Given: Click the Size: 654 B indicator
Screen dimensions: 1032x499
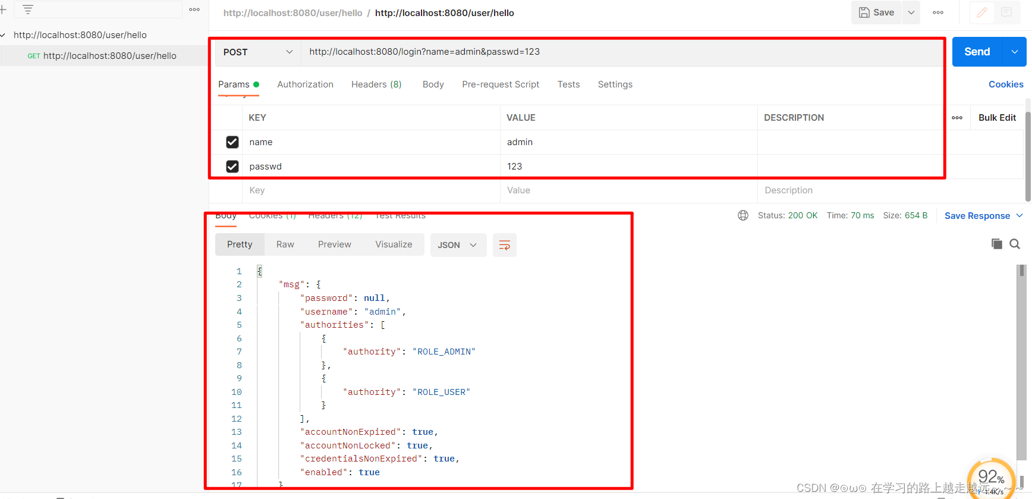Looking at the screenshot, I should (905, 215).
